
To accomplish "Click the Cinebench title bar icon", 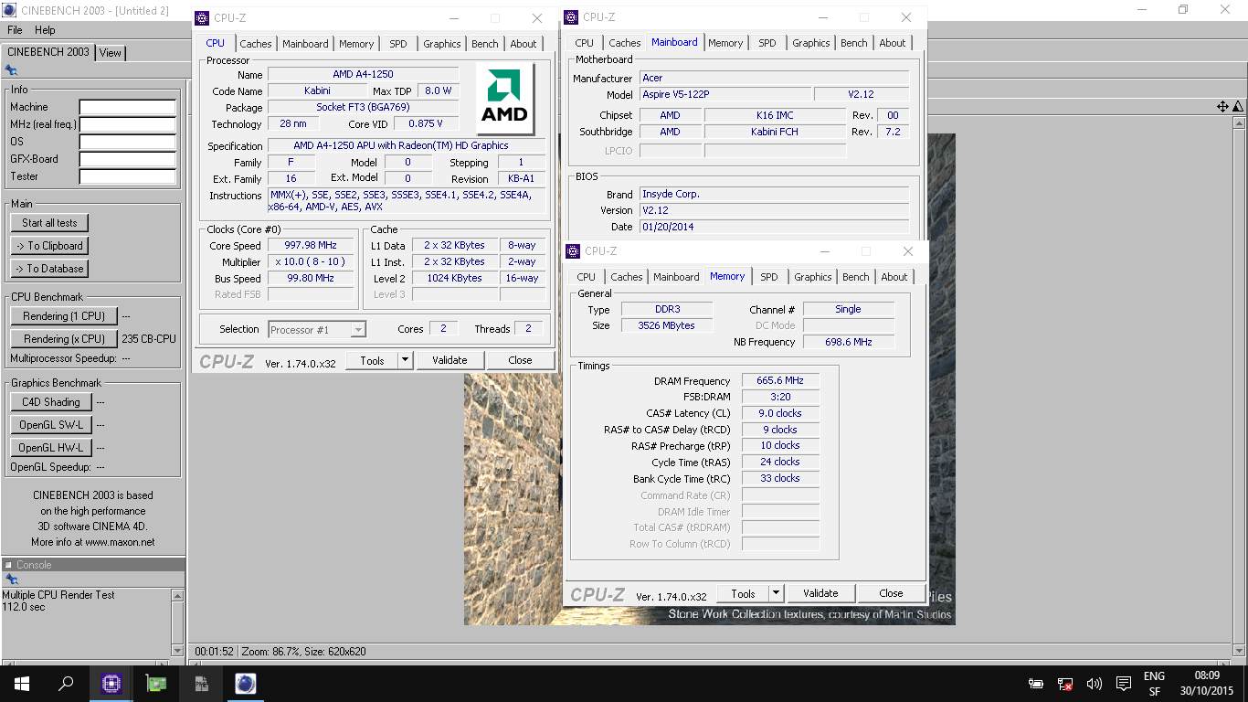I will 8,9.
